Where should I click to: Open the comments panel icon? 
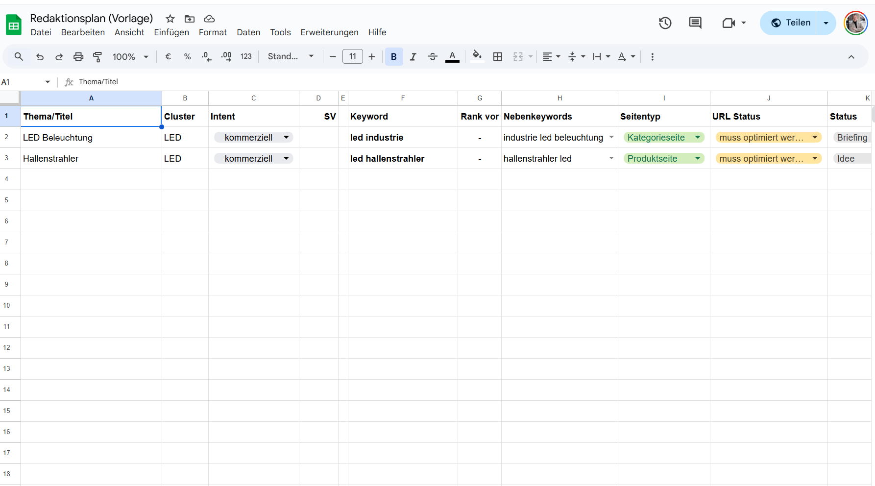click(x=695, y=23)
